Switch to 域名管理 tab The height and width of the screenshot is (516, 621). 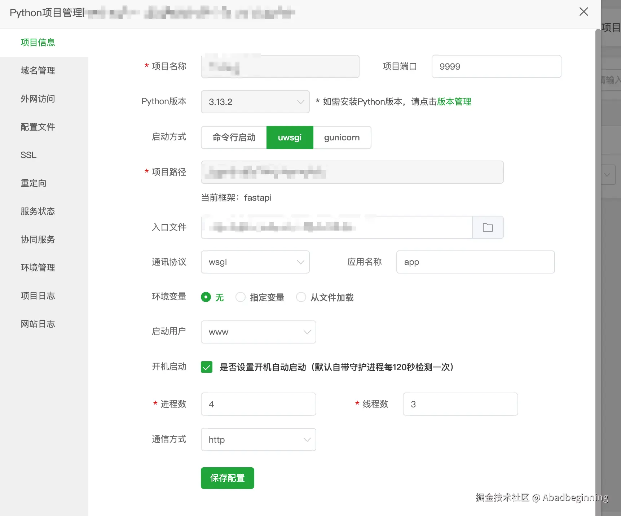pyautogui.click(x=38, y=71)
